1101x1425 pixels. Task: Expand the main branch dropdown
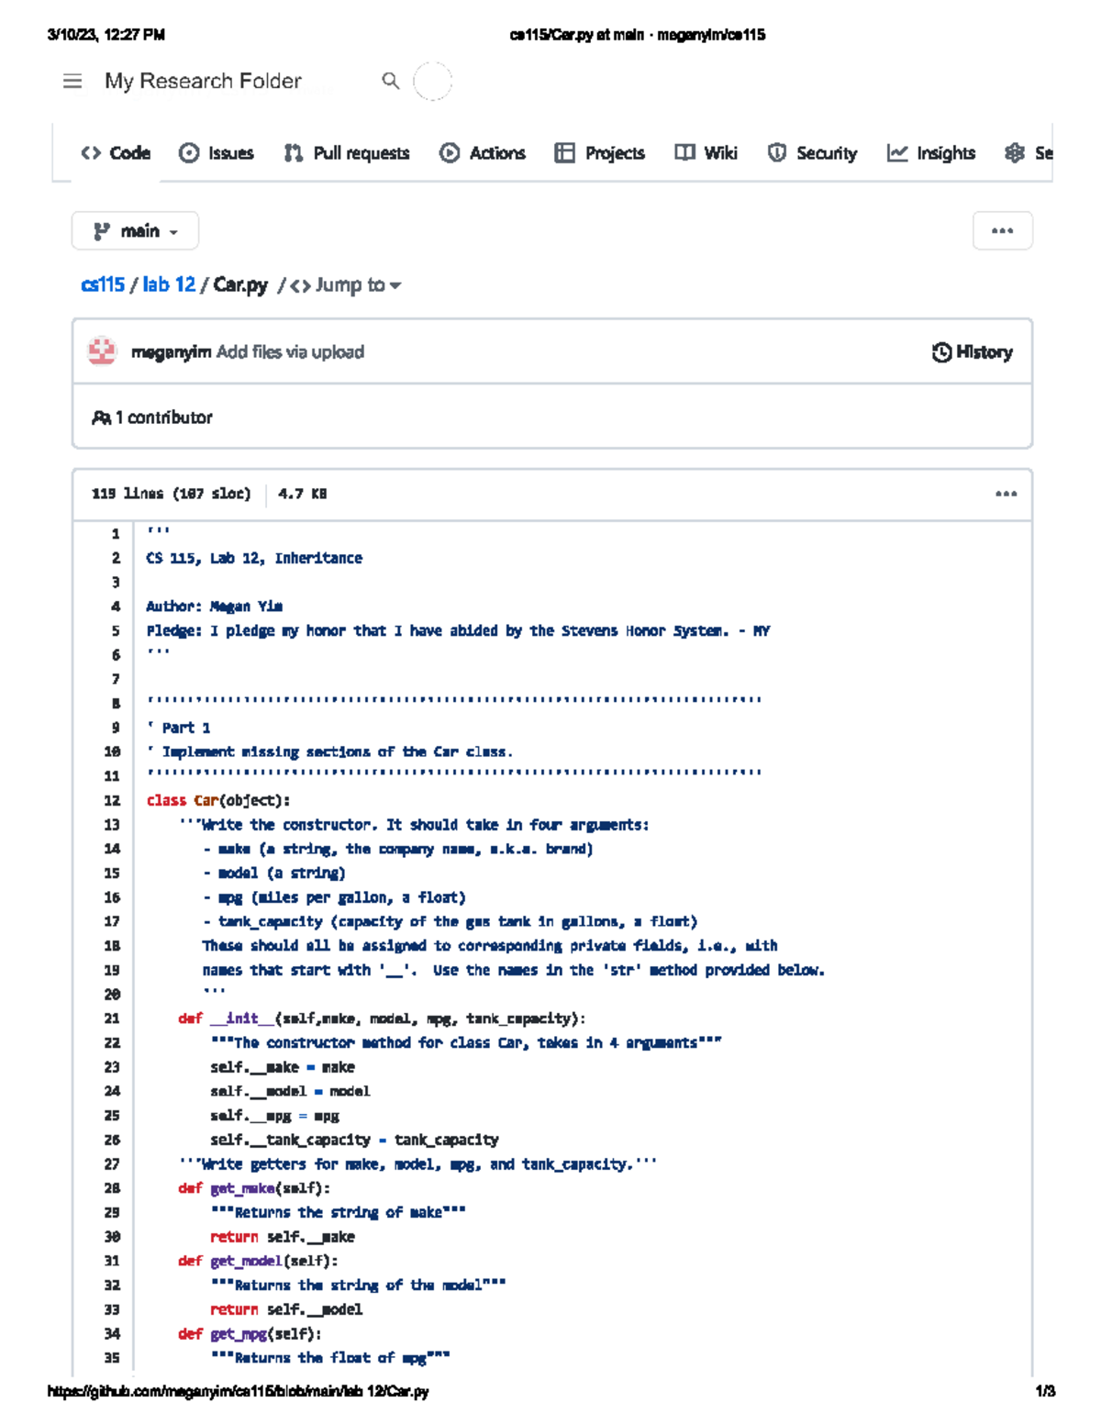(x=135, y=231)
